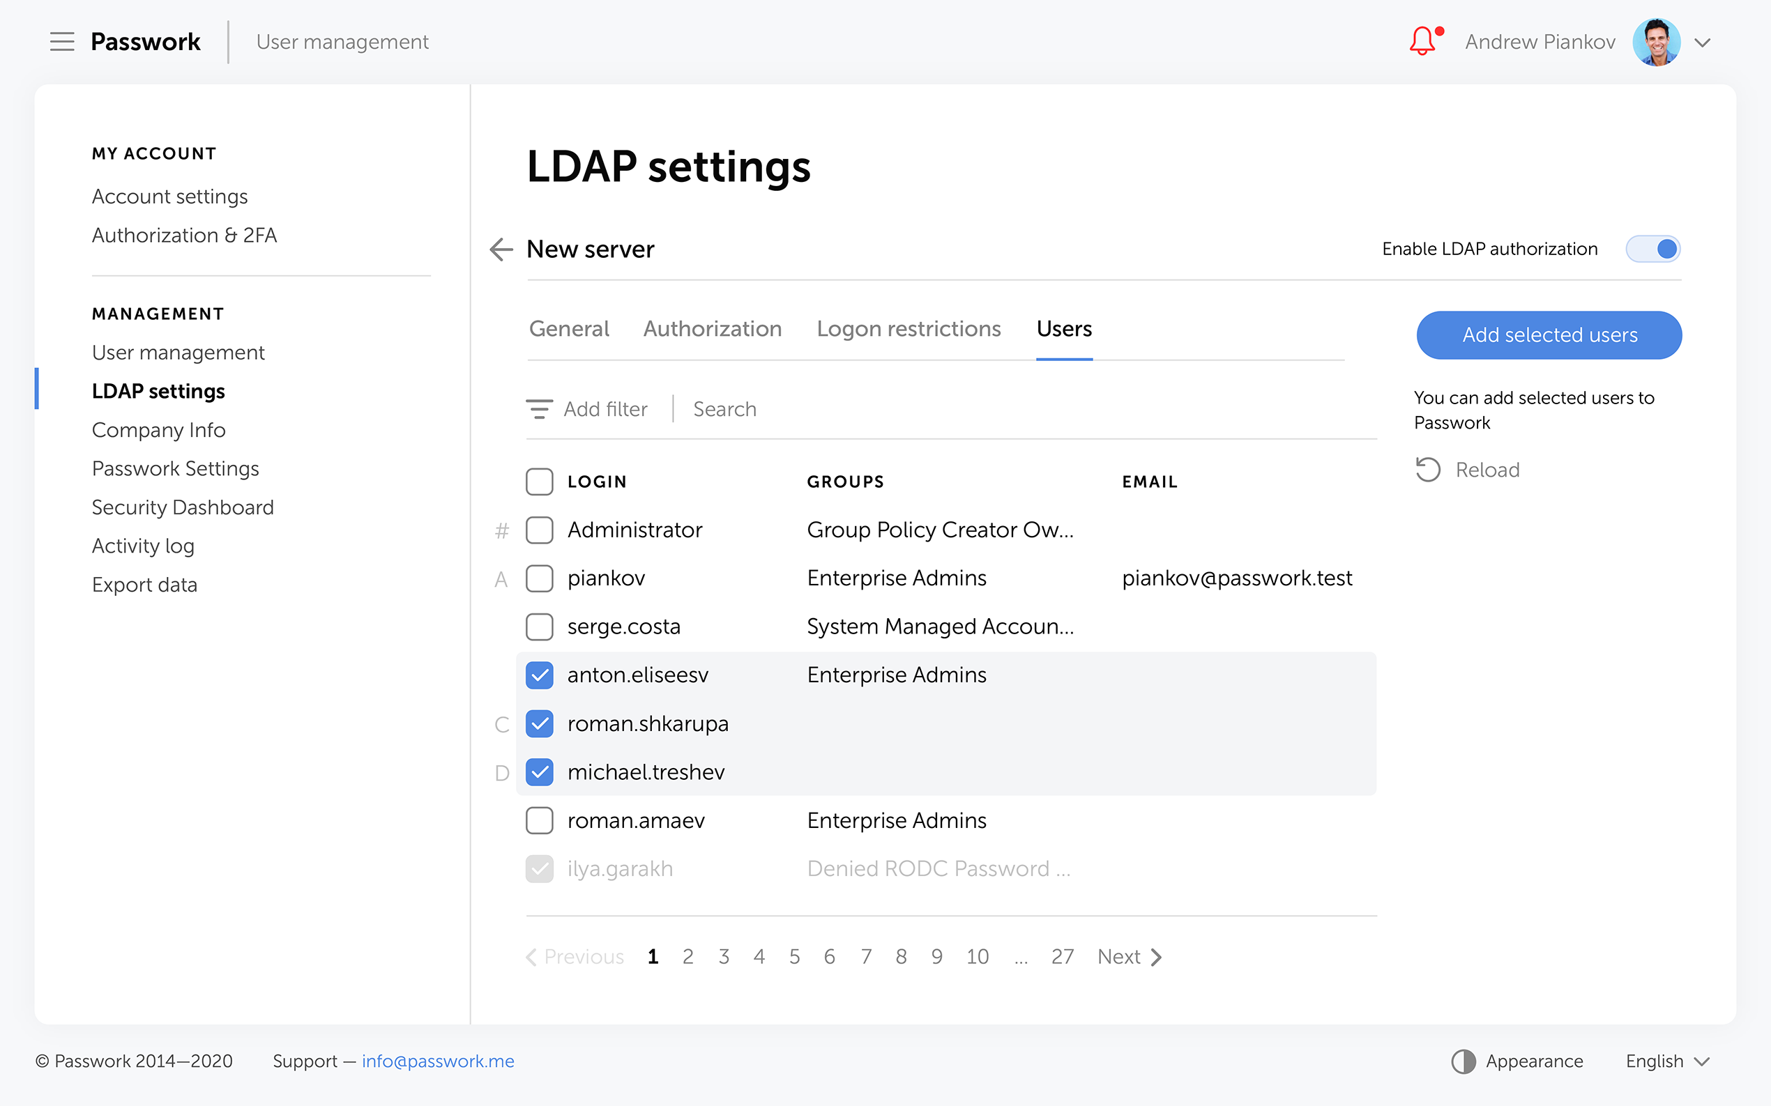Click the Next page chevron arrow
The height and width of the screenshot is (1106, 1771).
tap(1156, 957)
